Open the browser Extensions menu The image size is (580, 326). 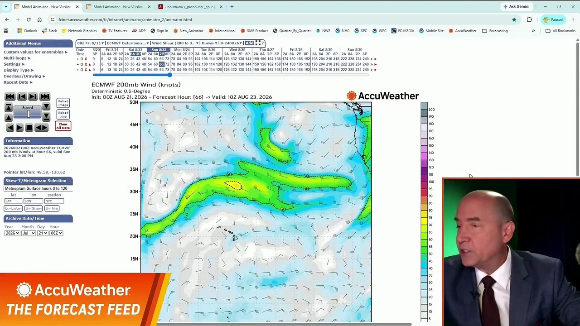(529, 19)
